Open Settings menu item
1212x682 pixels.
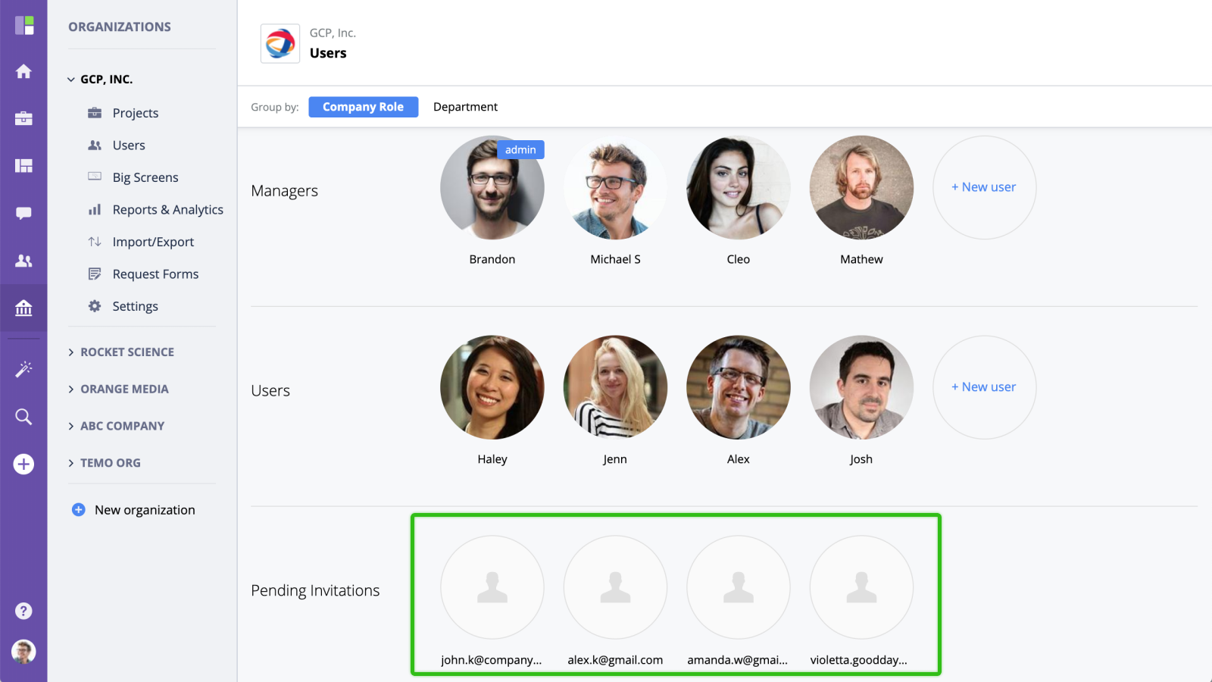[x=135, y=306]
